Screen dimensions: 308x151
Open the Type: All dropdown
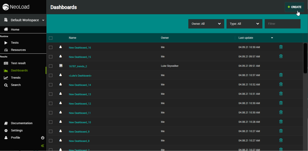(x=244, y=24)
